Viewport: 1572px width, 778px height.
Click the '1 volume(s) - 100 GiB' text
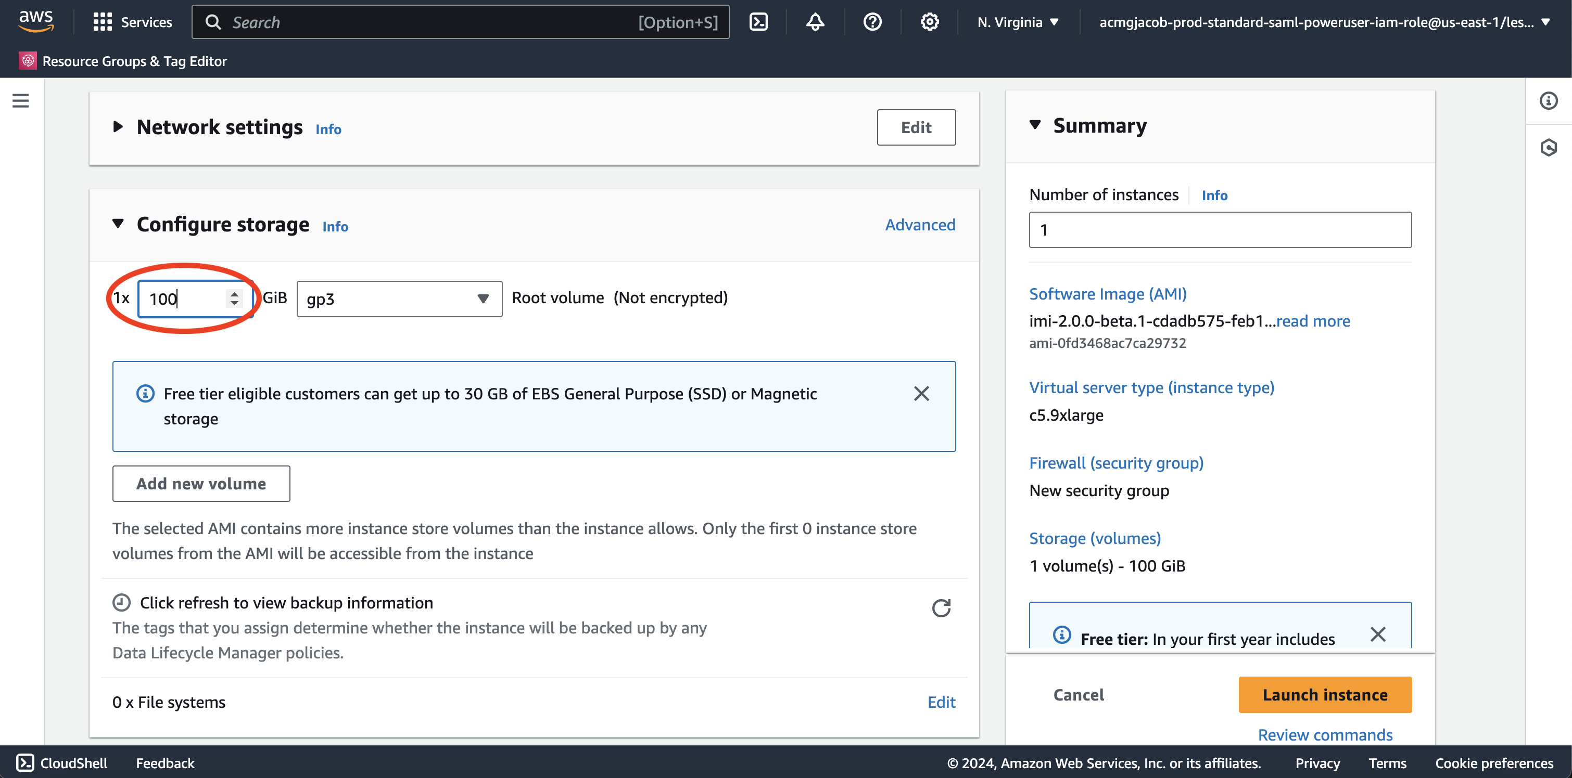coord(1107,566)
